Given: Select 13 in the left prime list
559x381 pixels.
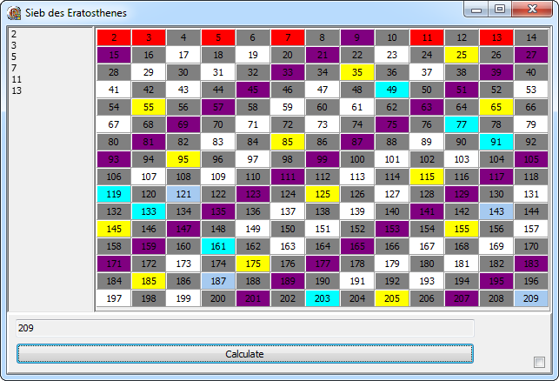Looking at the screenshot, I should click(17, 90).
